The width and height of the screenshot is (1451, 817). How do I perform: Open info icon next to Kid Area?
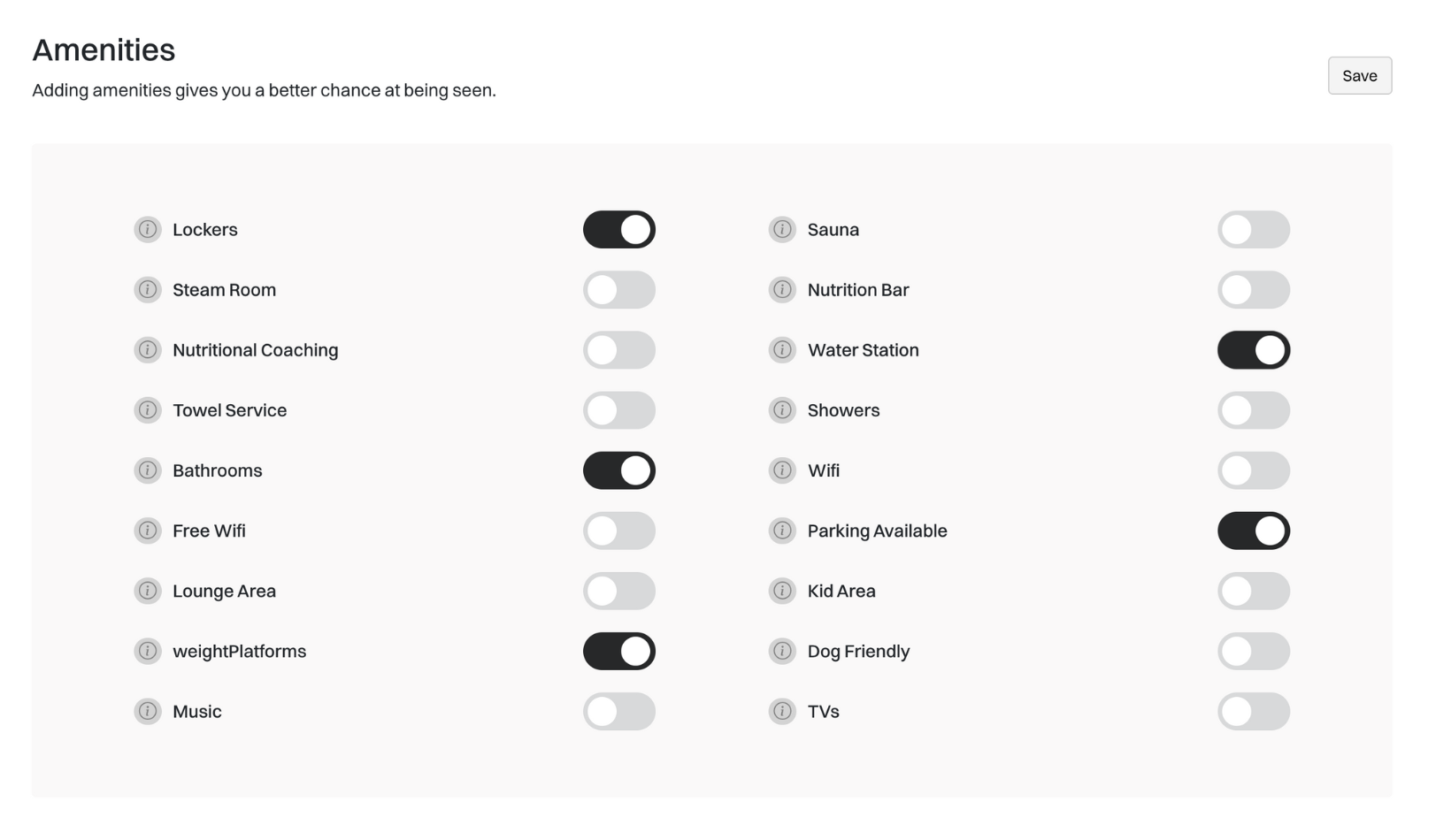[x=782, y=591]
